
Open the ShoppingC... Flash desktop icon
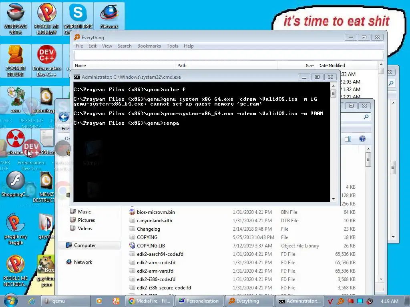click(16, 184)
